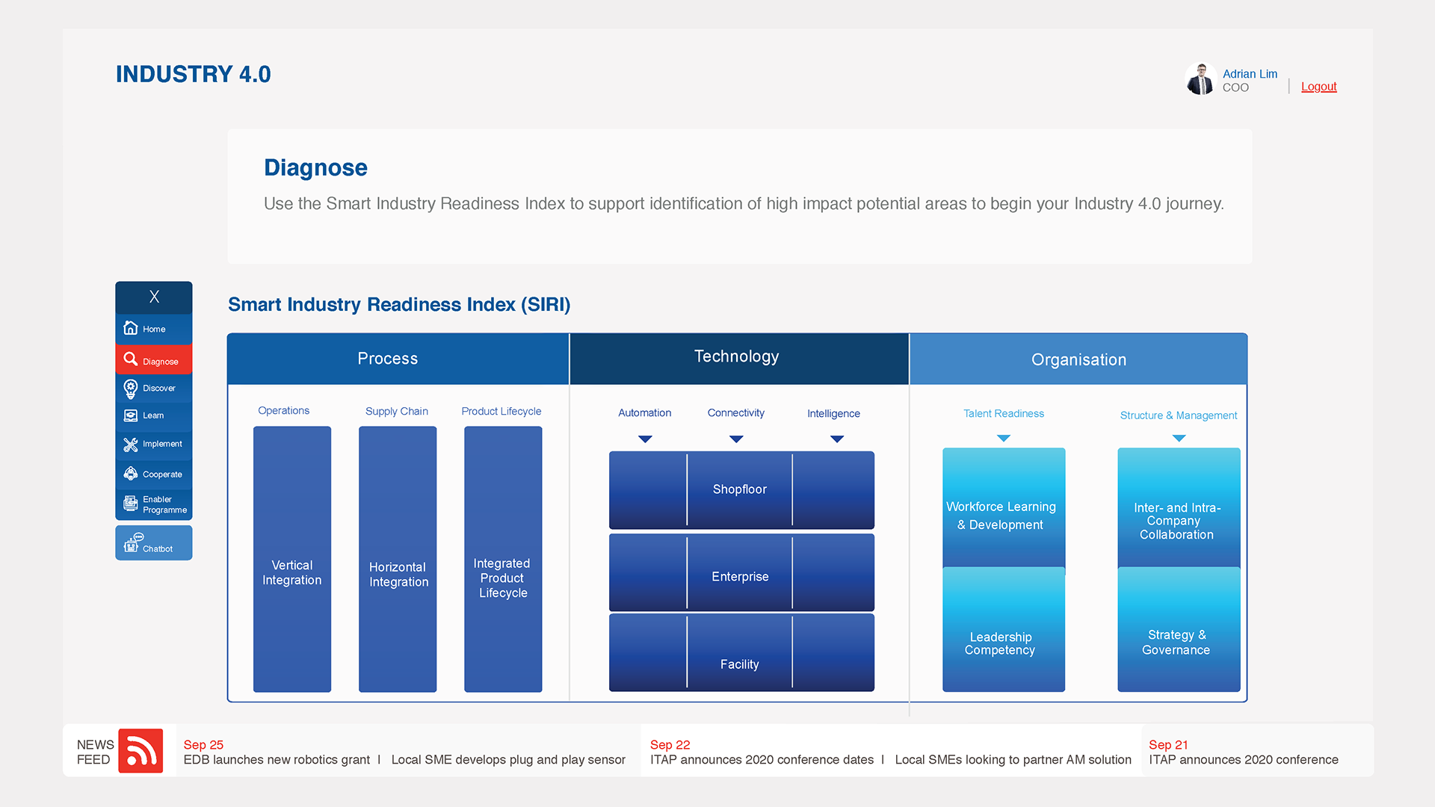The height and width of the screenshot is (807, 1435).
Task: Open Discover lightbulb icon
Action: click(x=131, y=389)
